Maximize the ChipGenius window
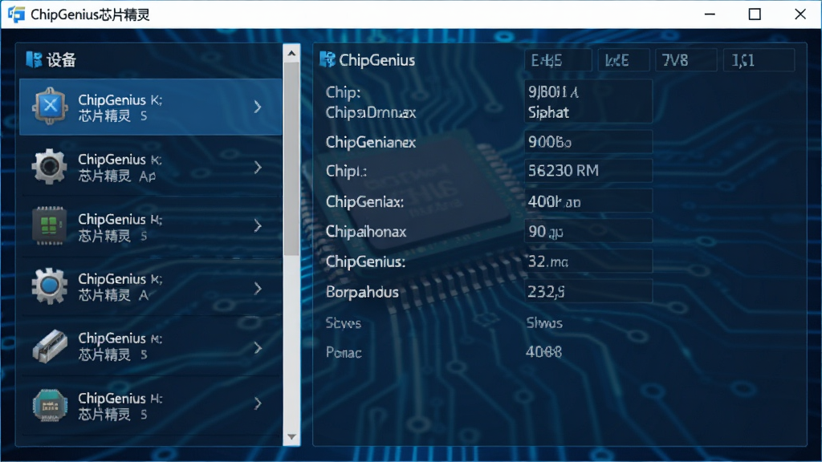This screenshot has height=462, width=822. 755,14
